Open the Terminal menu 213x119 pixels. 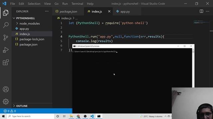tap(77, 4)
